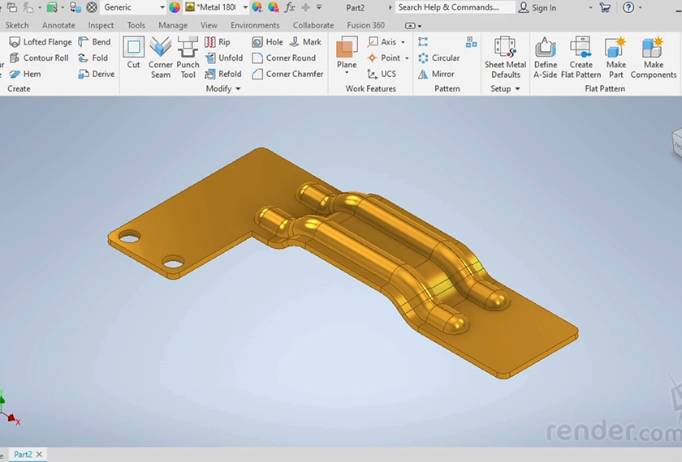Close the Part2 document tab
This screenshot has height=462, width=682.
coord(39,455)
